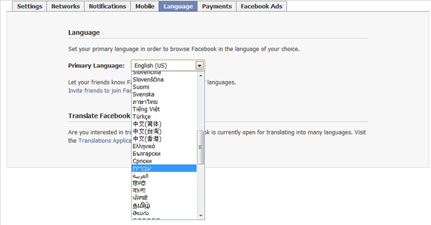This screenshot has width=431, height=225.
Task: Open the Notifications tab
Action: coord(108,6)
